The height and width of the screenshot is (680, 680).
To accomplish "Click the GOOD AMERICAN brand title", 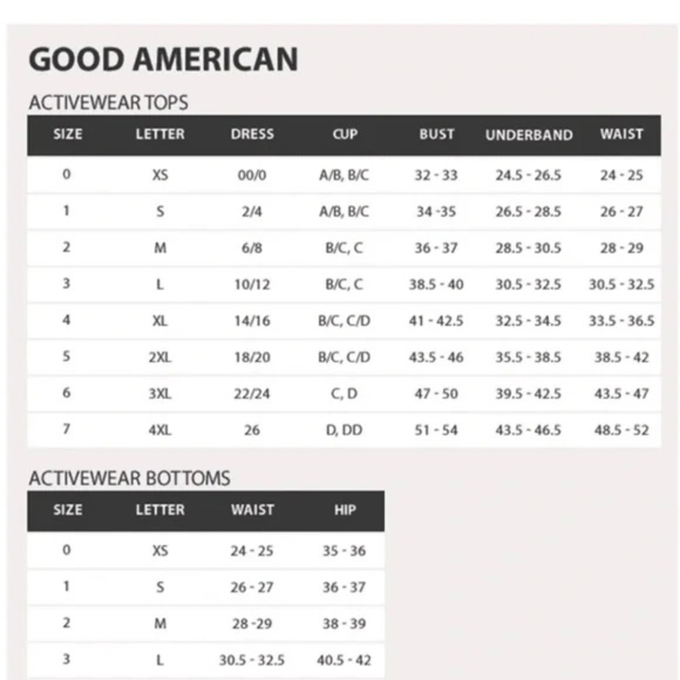I will click(x=163, y=59).
